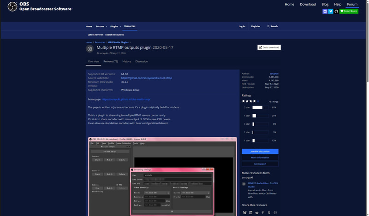Share resource on LinkedIn
The height and width of the screenshot is (216, 369).
pos(250,212)
